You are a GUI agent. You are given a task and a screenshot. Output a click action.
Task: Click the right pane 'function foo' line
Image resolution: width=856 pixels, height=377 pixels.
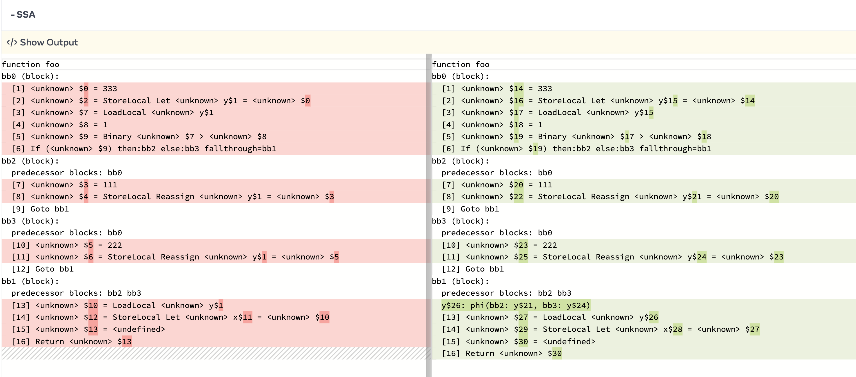tap(461, 65)
